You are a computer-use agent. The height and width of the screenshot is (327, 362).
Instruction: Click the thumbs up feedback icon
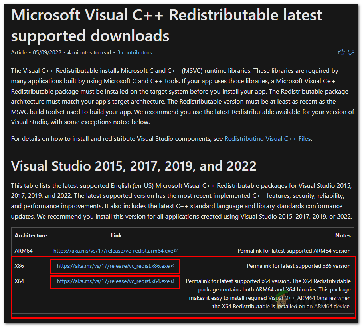point(341,52)
